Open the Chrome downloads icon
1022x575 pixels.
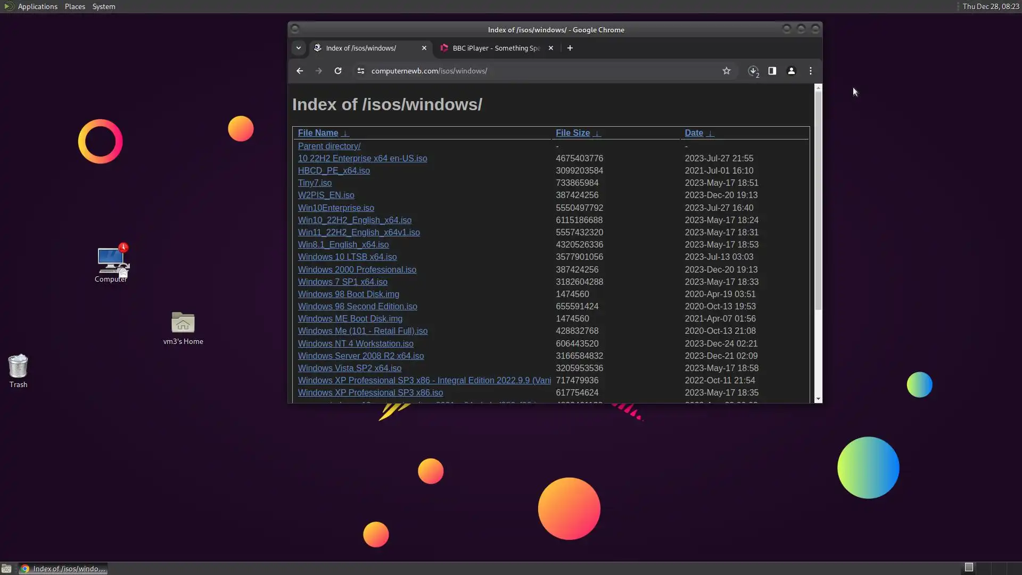753,71
